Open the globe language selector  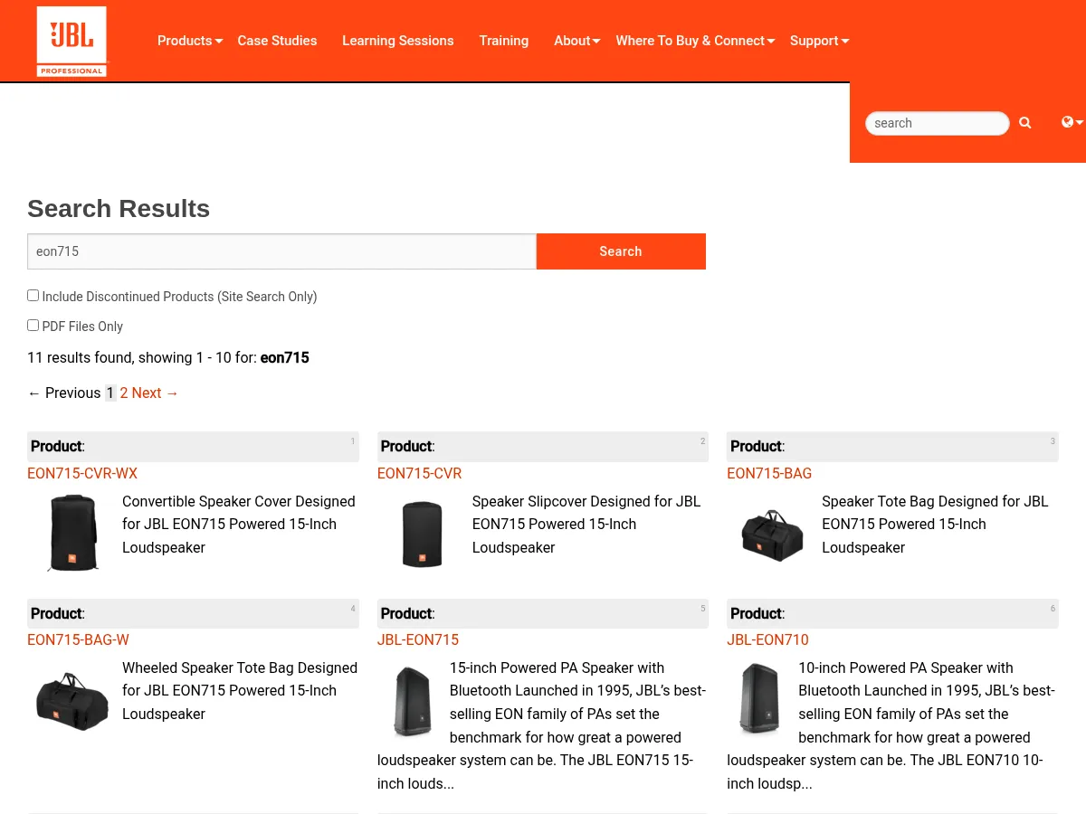tap(1071, 121)
